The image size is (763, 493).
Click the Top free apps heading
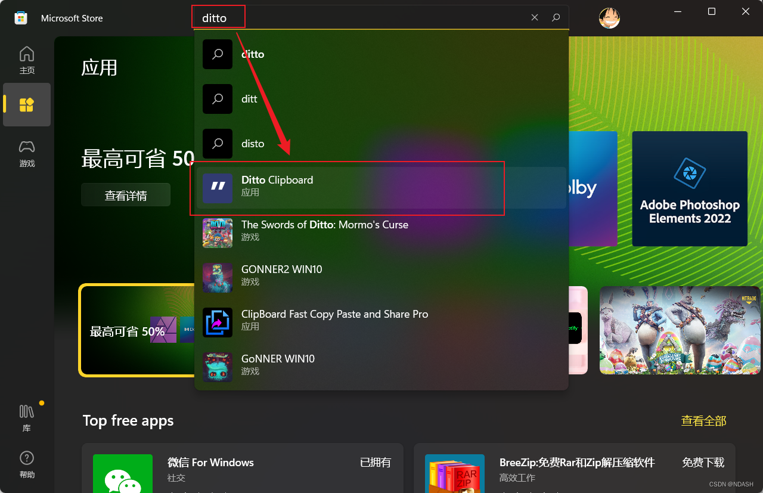point(128,420)
